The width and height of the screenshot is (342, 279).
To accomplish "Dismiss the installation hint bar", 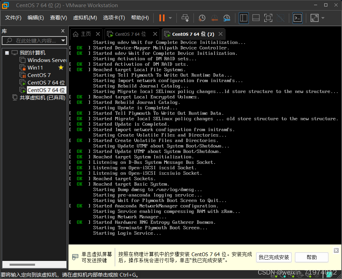I will pyautogui.click(x=336, y=250).
